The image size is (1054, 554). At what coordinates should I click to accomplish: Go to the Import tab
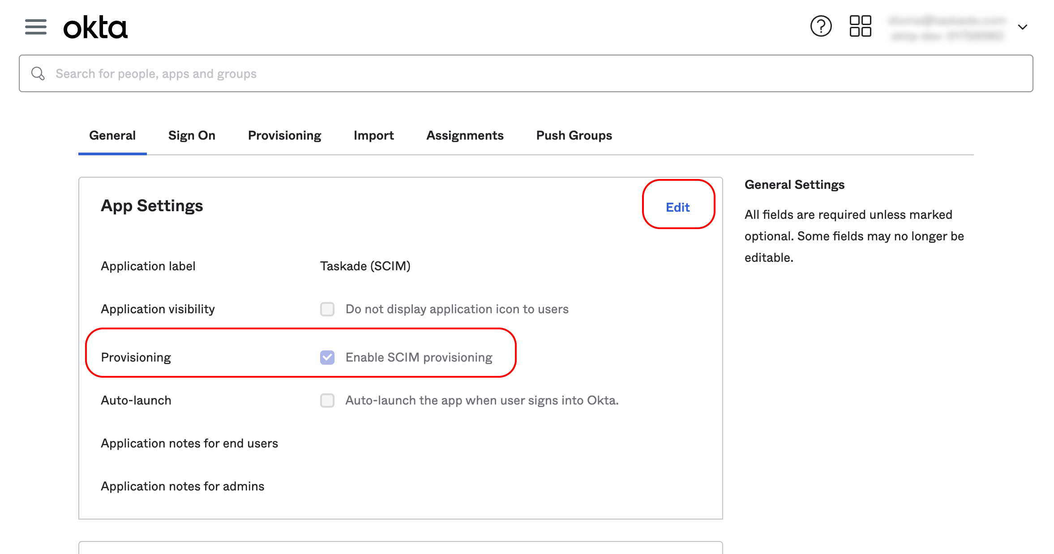pyautogui.click(x=373, y=136)
